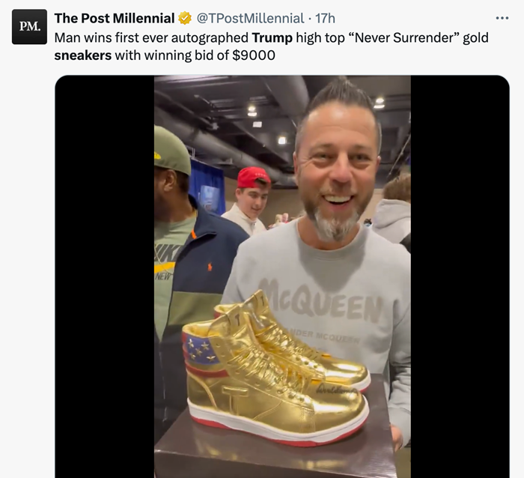Click the gold verified badge
Image resolution: width=524 pixels, height=478 pixels.
pyautogui.click(x=184, y=18)
